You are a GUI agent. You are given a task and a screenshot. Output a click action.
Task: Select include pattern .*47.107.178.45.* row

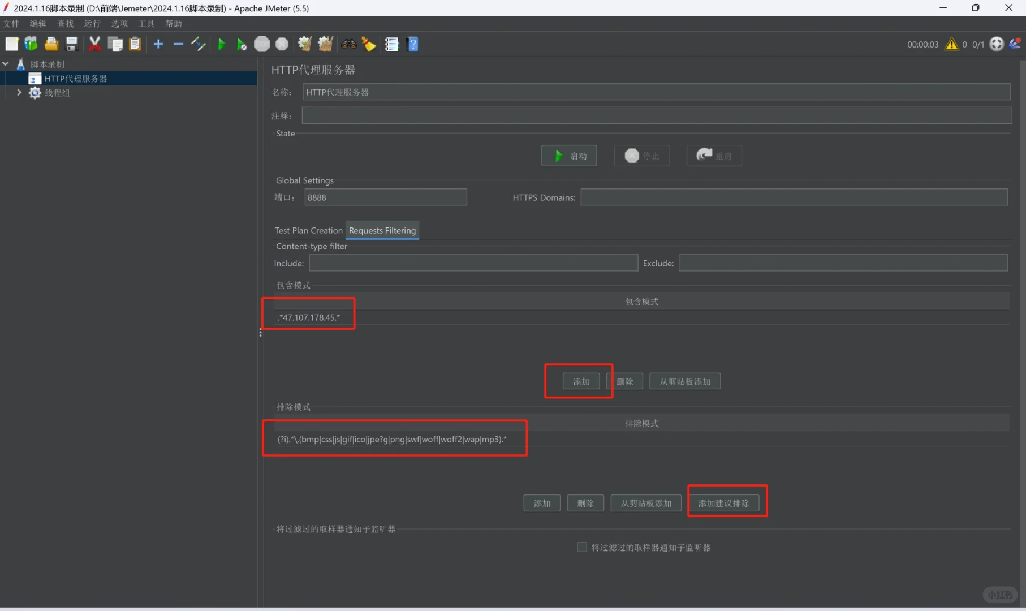pos(641,317)
